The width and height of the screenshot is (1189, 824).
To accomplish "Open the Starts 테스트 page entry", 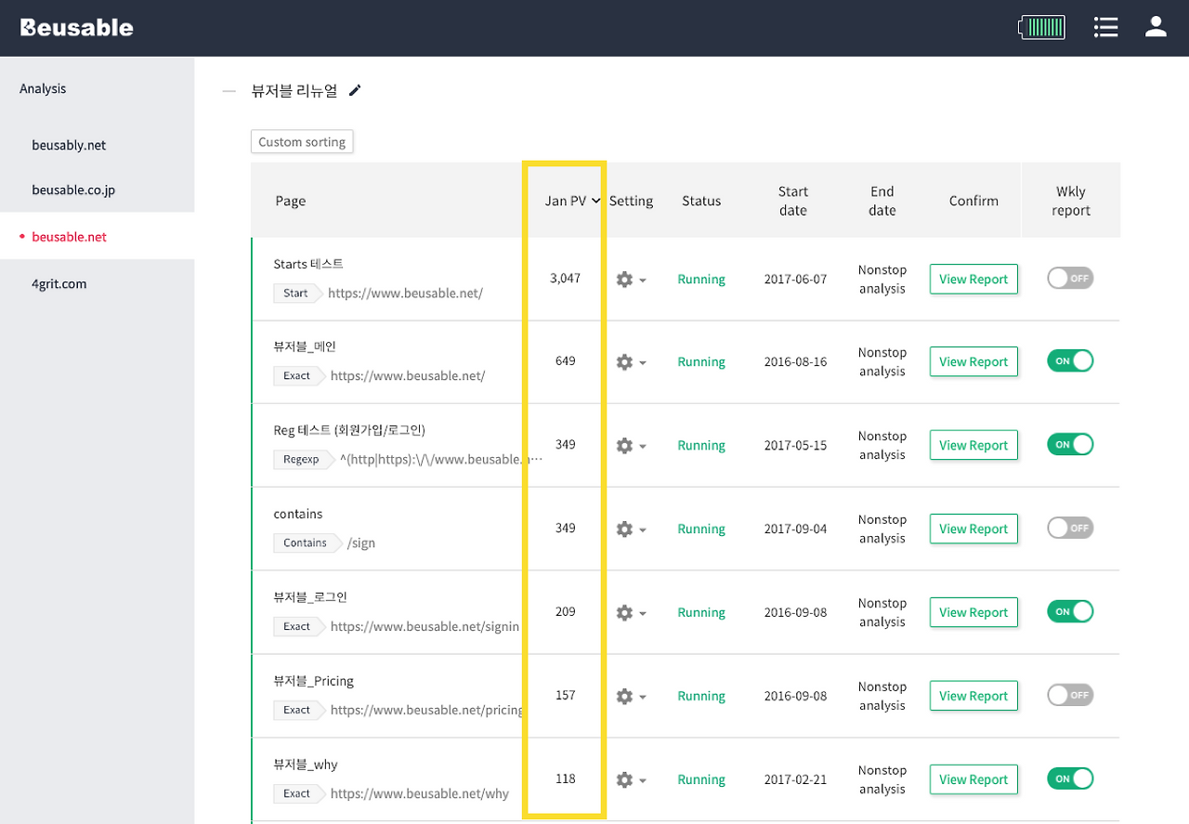I will tap(308, 264).
